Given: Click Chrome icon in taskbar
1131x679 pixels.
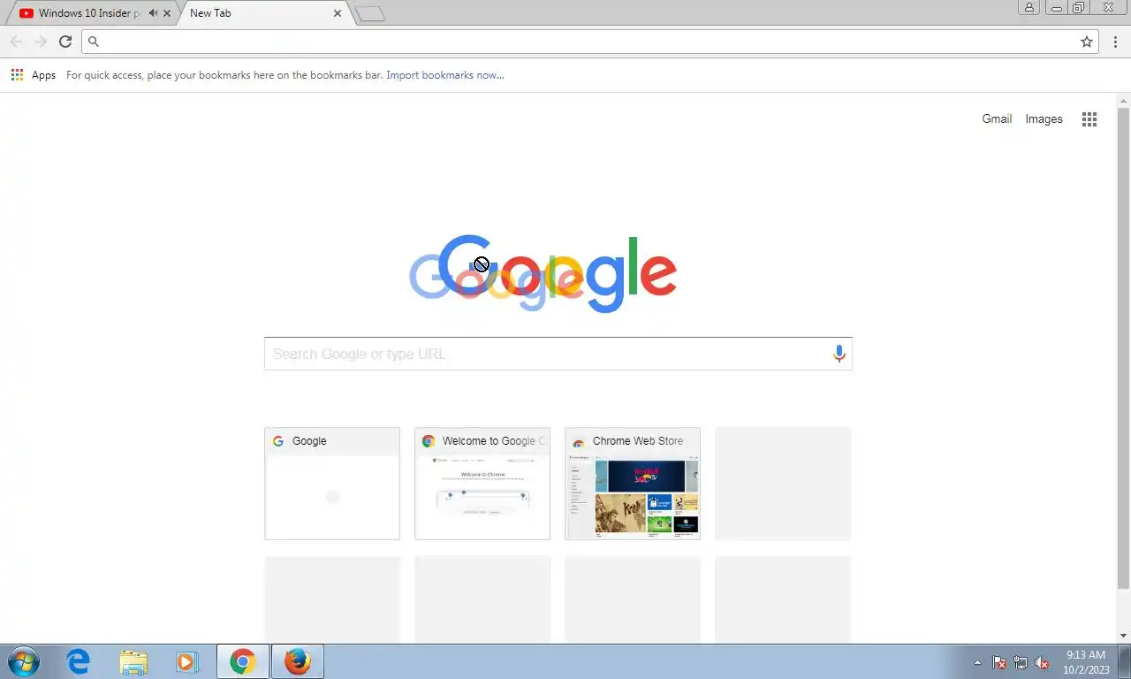Looking at the screenshot, I should pos(243,661).
